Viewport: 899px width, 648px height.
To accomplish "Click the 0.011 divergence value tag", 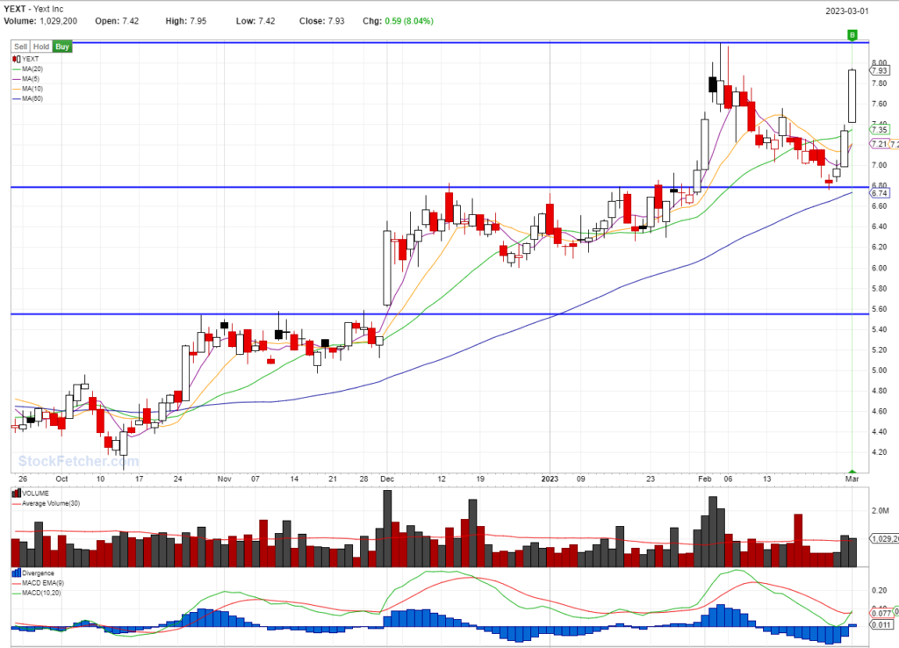I will pos(881,624).
